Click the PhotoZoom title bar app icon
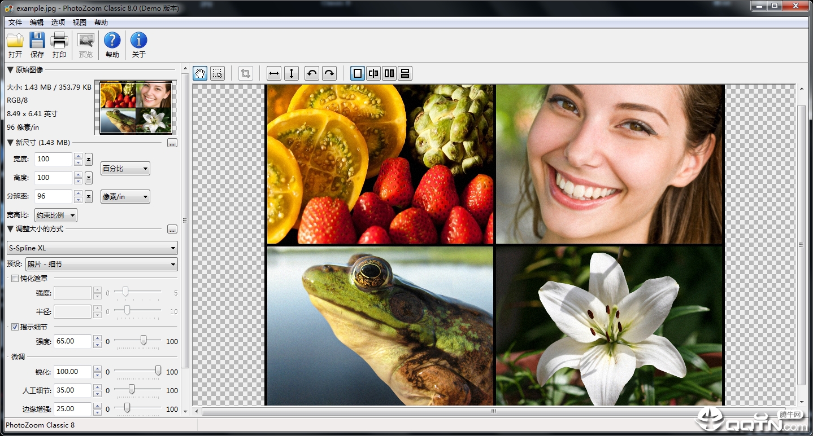The width and height of the screenshot is (813, 436). point(9,8)
